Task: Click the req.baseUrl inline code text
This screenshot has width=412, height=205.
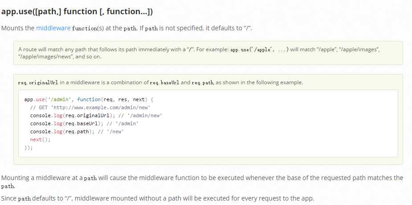Action: point(164,82)
